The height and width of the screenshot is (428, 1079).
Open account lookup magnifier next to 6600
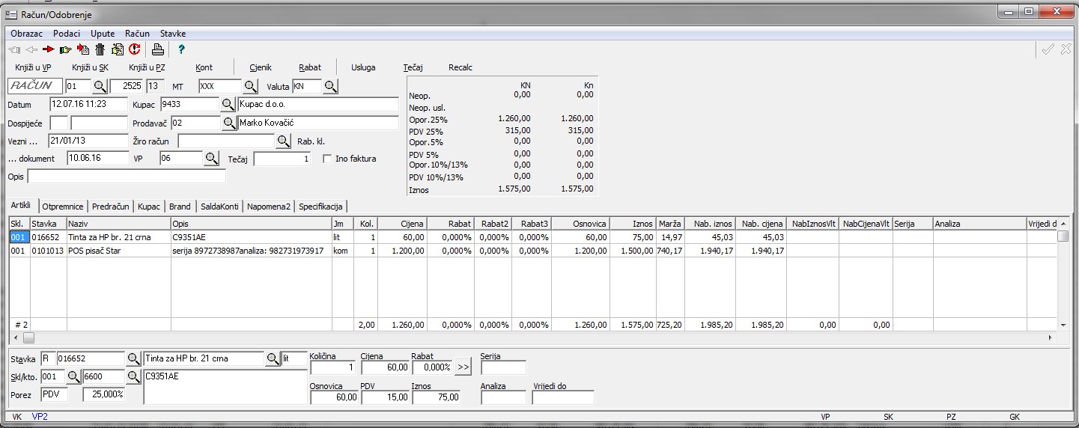[x=133, y=376]
